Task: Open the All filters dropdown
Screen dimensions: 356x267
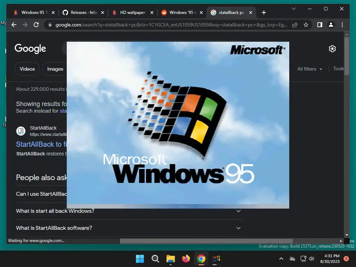Action: (310, 69)
